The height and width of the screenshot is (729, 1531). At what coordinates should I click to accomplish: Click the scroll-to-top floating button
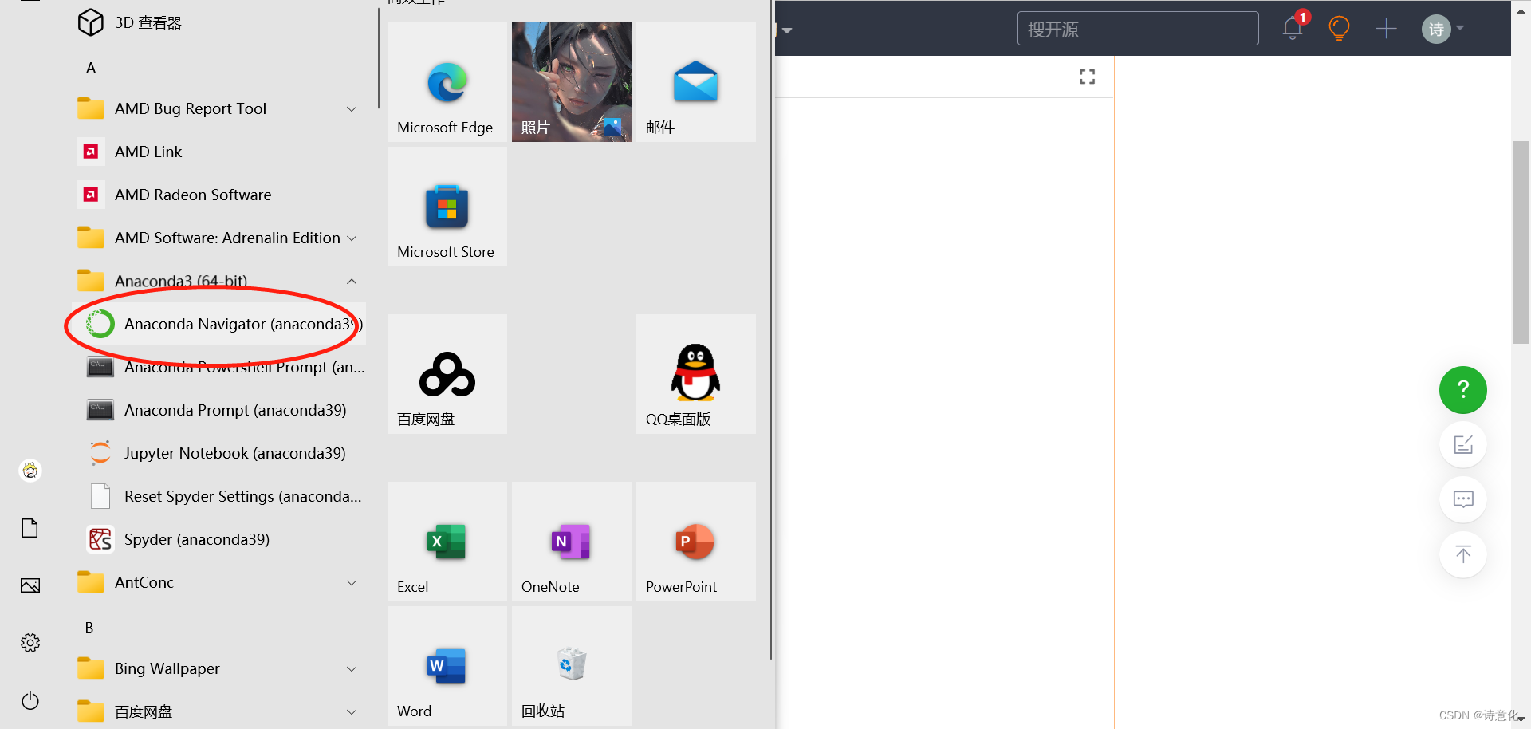[x=1462, y=554]
